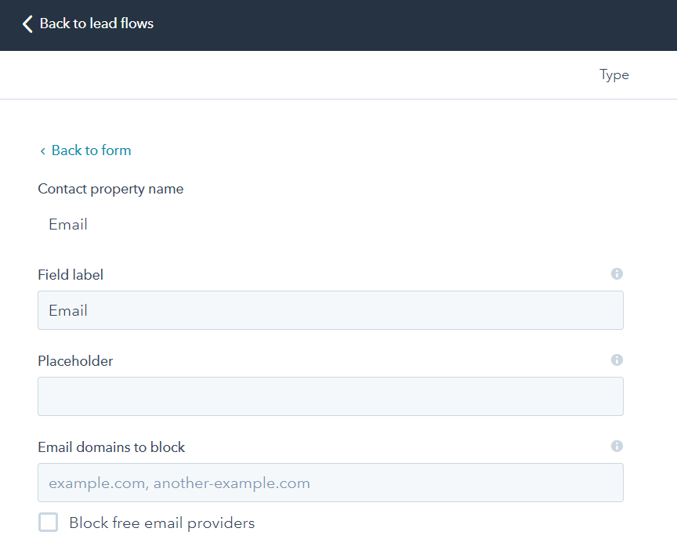Click the Contact property name heading

[110, 189]
